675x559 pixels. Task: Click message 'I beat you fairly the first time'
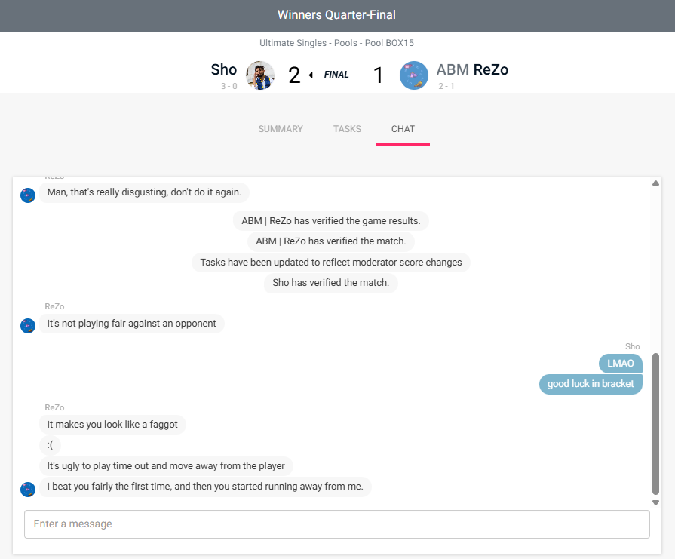point(205,487)
